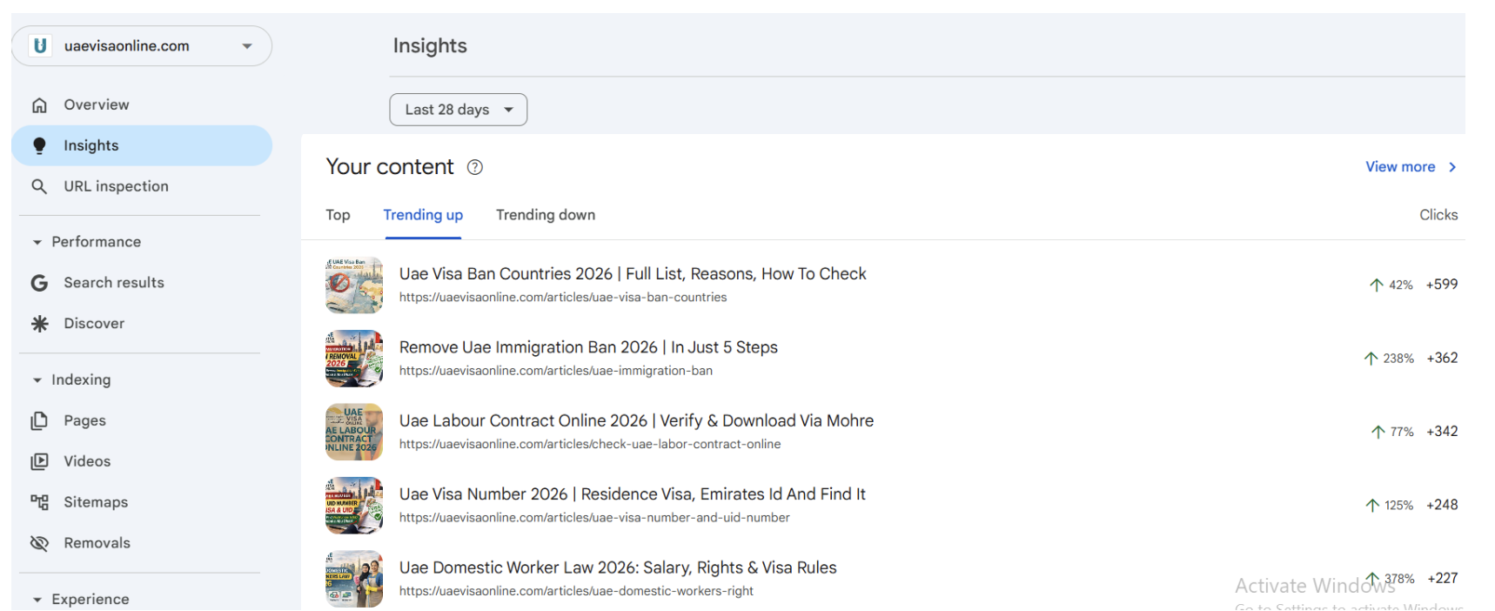Click the Google G Search results icon

[x=39, y=283]
